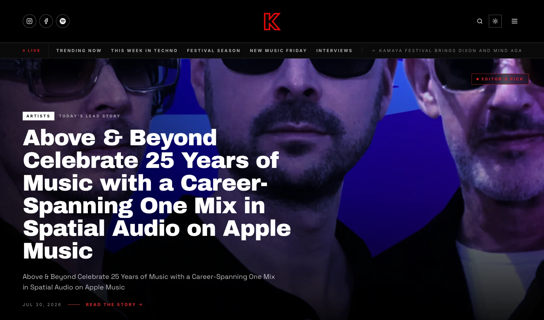Open This Week in Techno
Image resolution: width=544 pixels, height=320 pixels.
click(x=144, y=51)
